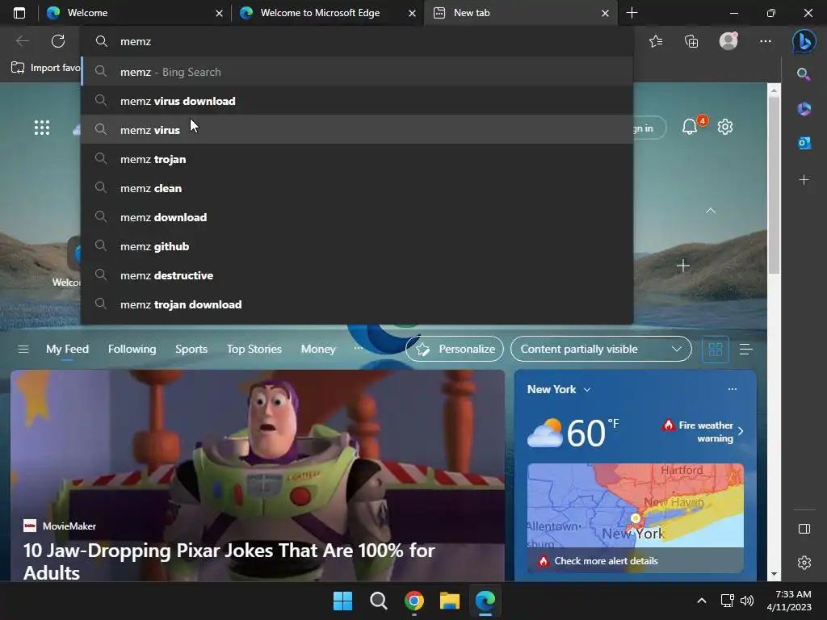
Task: Open taskbar Search
Action: click(378, 601)
